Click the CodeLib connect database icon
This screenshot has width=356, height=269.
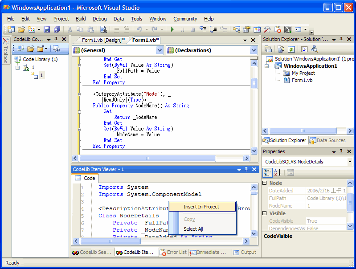pyautogui.click(x=21, y=49)
